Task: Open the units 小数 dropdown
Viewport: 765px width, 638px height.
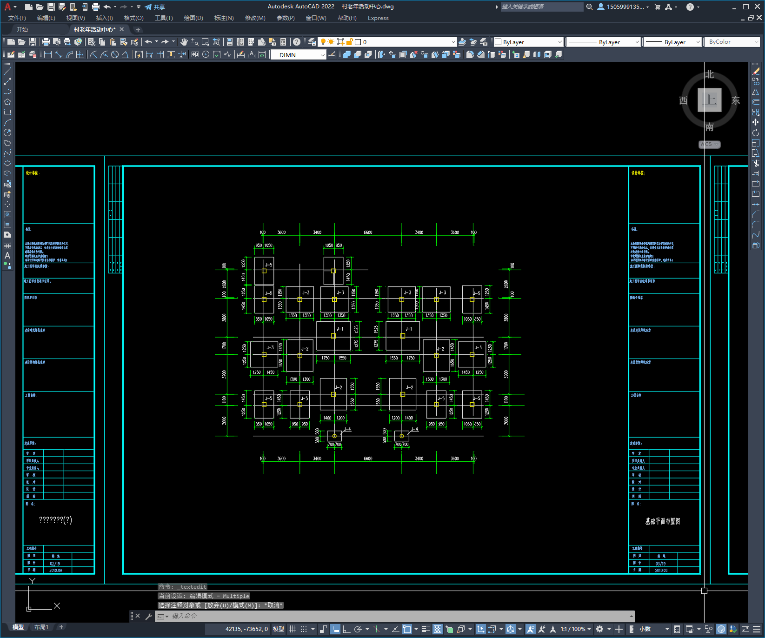Action: coord(655,629)
